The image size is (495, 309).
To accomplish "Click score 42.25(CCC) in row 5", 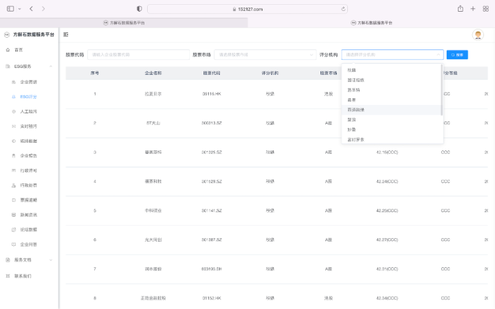I will [387, 211].
